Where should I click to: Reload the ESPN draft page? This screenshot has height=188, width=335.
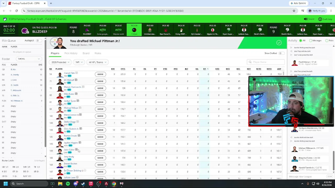click(x=16, y=11)
